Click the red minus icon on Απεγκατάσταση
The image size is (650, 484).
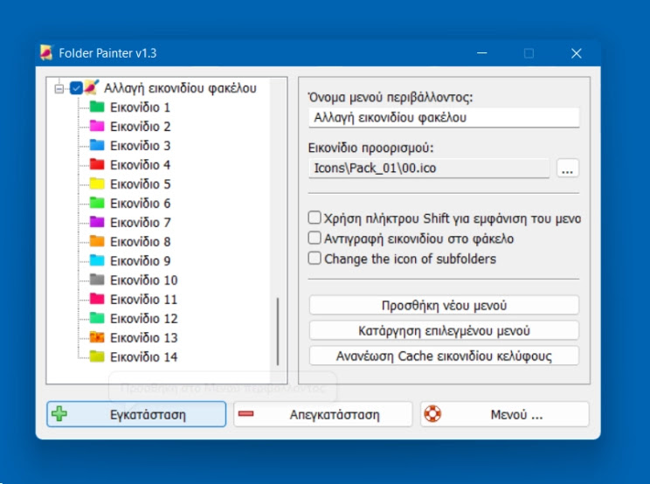[x=245, y=413]
